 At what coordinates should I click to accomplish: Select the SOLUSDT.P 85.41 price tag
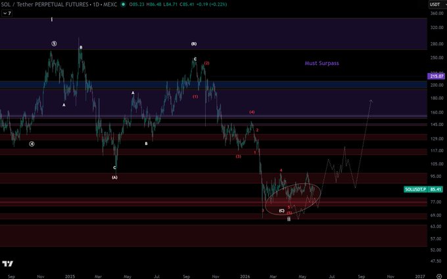click(423, 189)
